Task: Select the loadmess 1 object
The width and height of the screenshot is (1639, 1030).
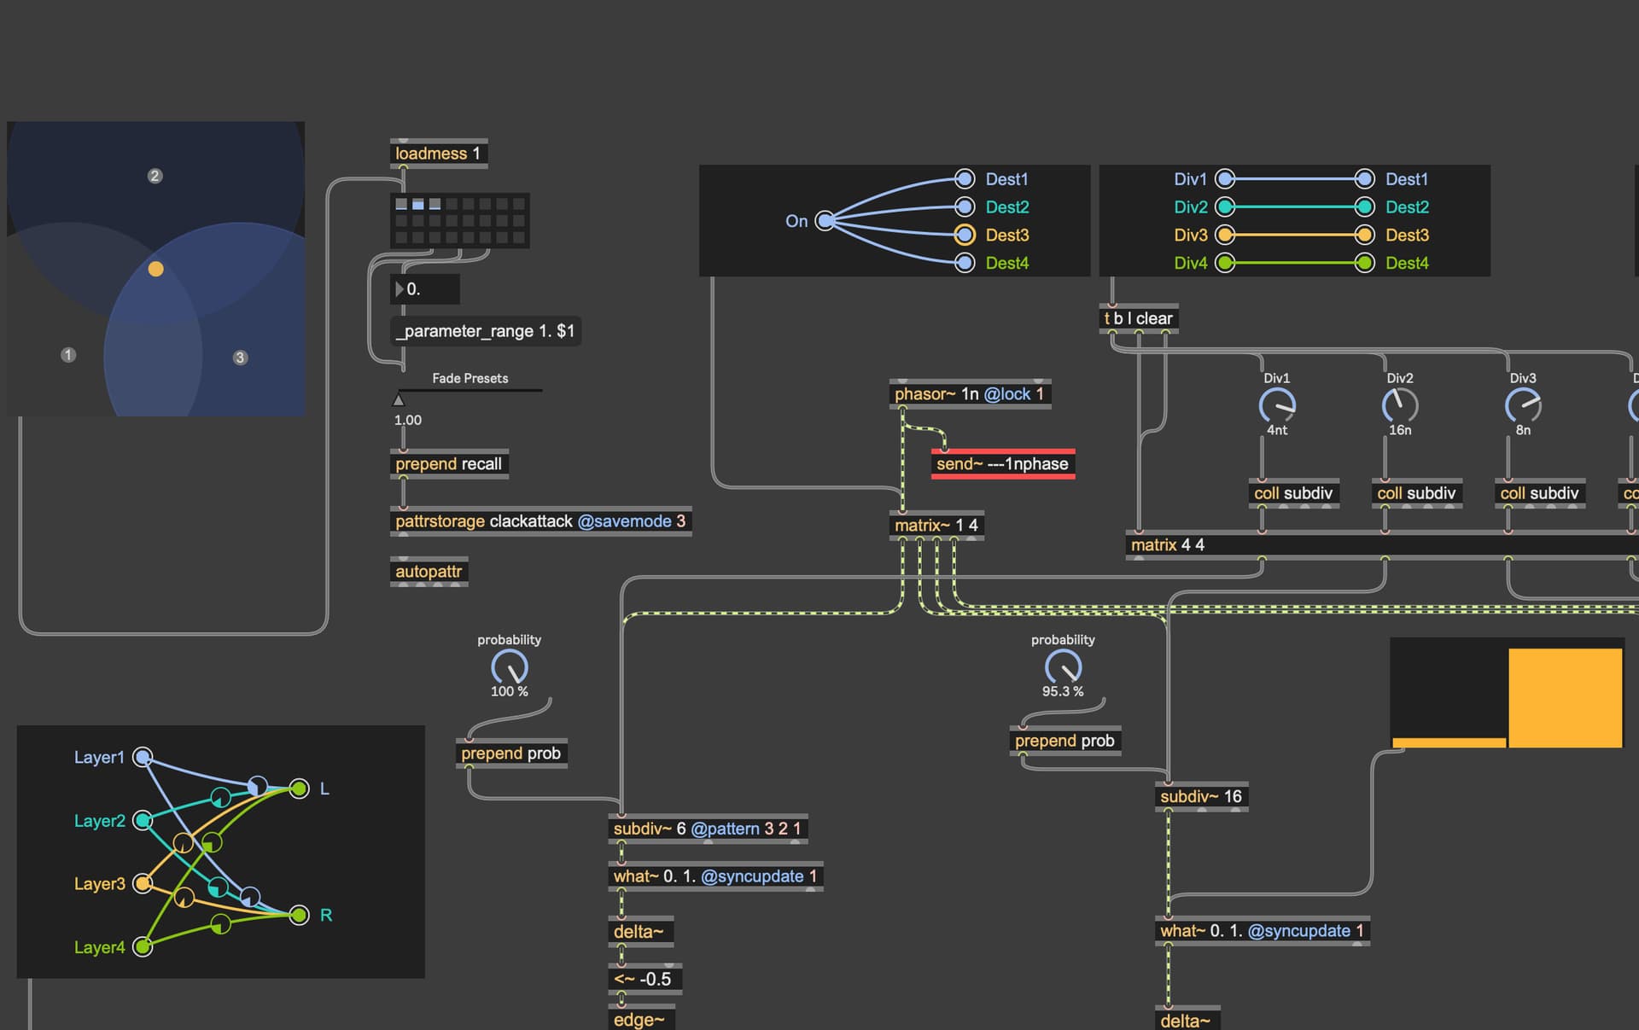Action: point(439,154)
